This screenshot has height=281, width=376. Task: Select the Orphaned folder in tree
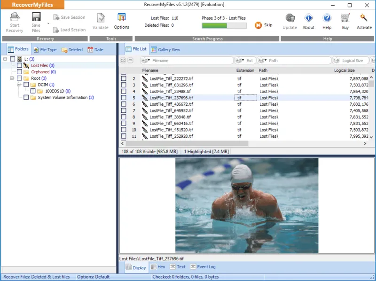pyautogui.click(x=43, y=72)
